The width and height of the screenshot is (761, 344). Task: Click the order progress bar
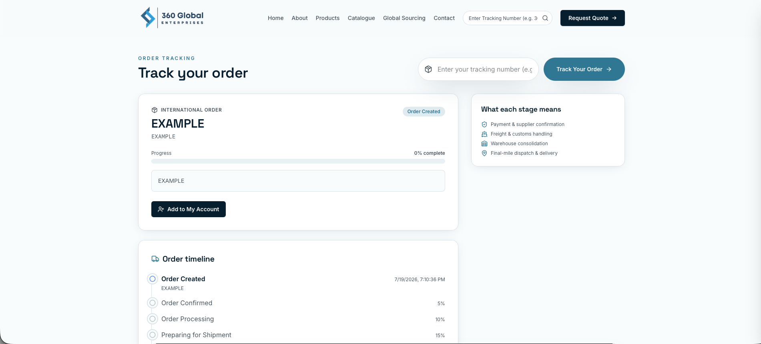click(x=298, y=161)
